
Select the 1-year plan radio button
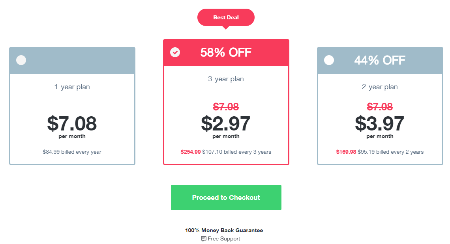(x=21, y=60)
